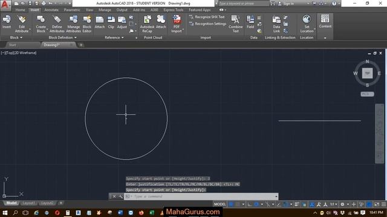This screenshot has height=217, width=387.
Task: Open the Content design center
Action: tap(325, 22)
